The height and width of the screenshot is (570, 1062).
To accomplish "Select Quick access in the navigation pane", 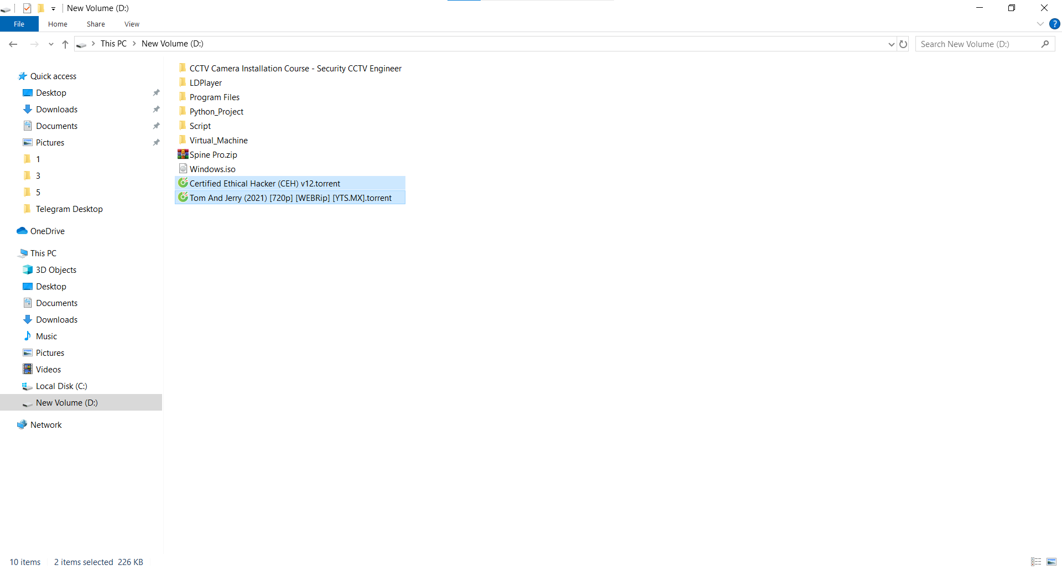I will [53, 76].
